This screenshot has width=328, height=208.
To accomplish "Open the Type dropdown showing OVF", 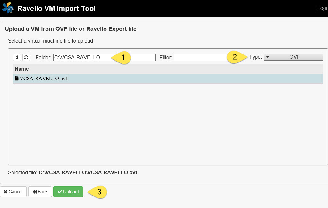I will 293,57.
